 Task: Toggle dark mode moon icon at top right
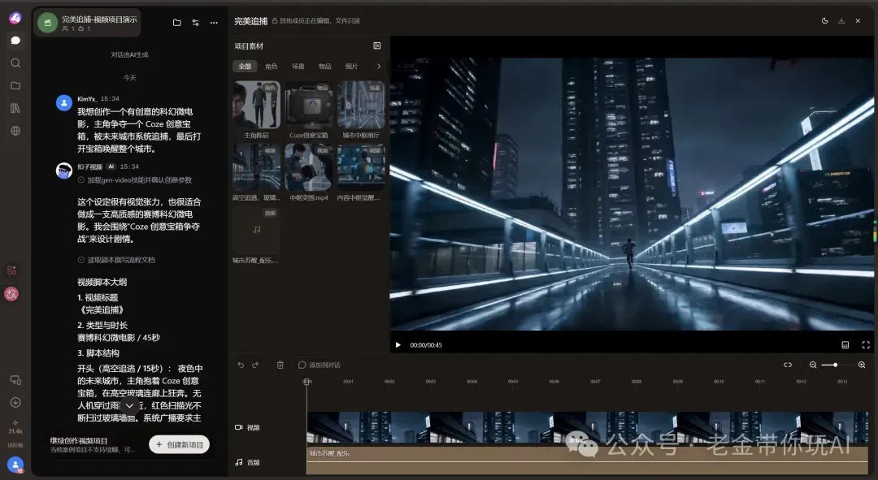(x=825, y=20)
